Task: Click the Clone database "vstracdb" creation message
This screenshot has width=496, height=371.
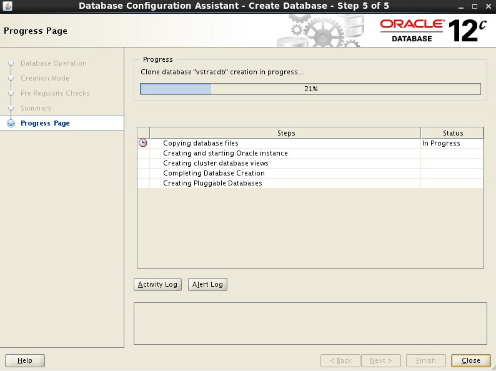Action: tap(222, 72)
